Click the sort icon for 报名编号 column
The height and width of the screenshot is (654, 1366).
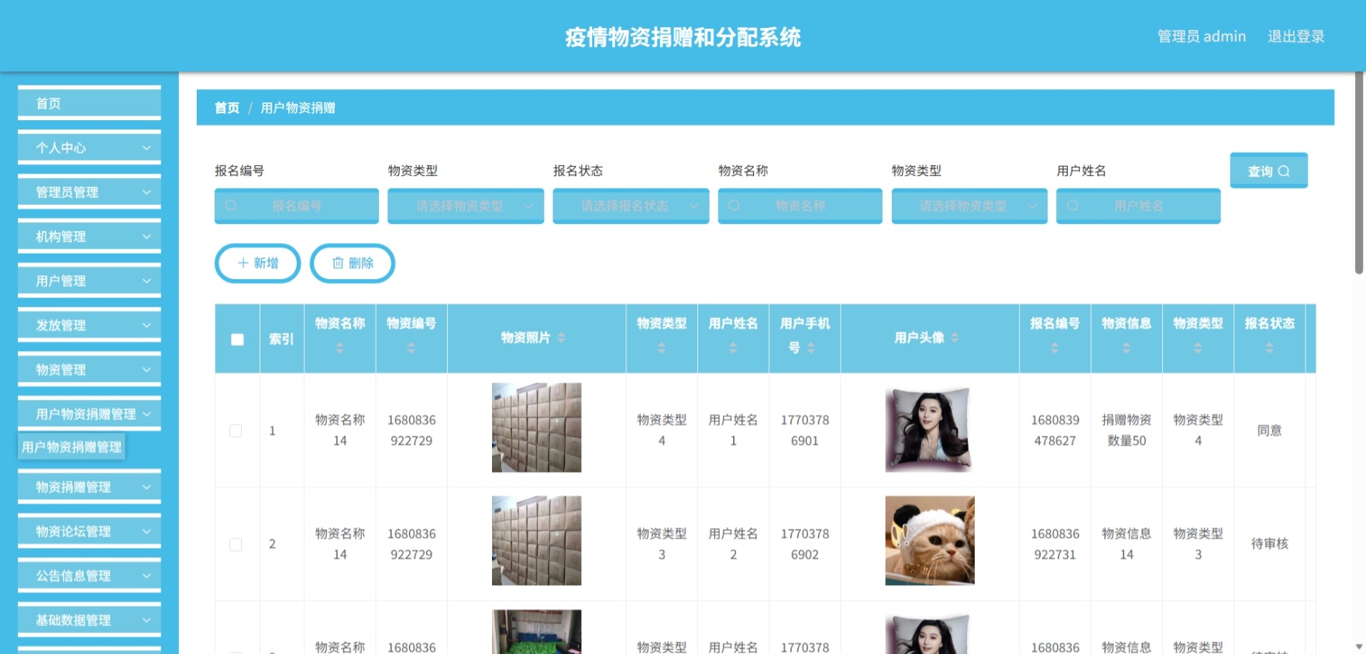(x=1055, y=348)
